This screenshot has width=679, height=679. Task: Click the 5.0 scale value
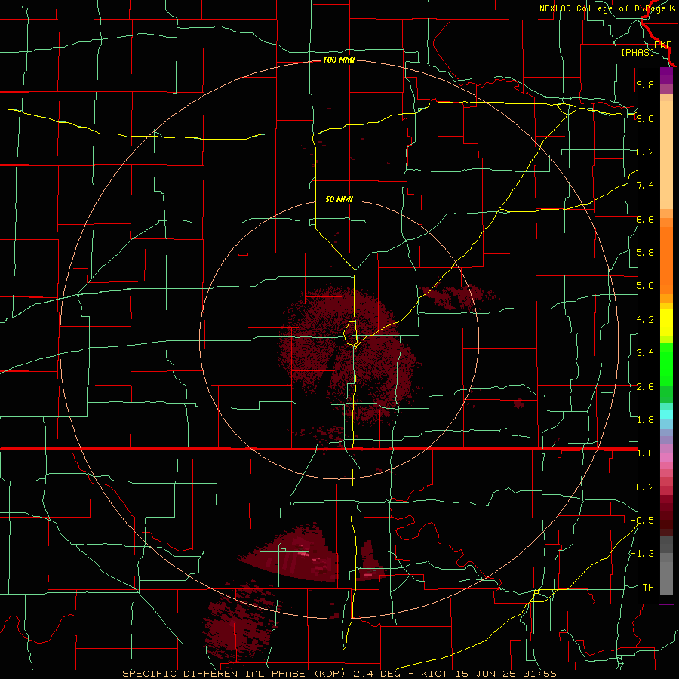pos(645,286)
